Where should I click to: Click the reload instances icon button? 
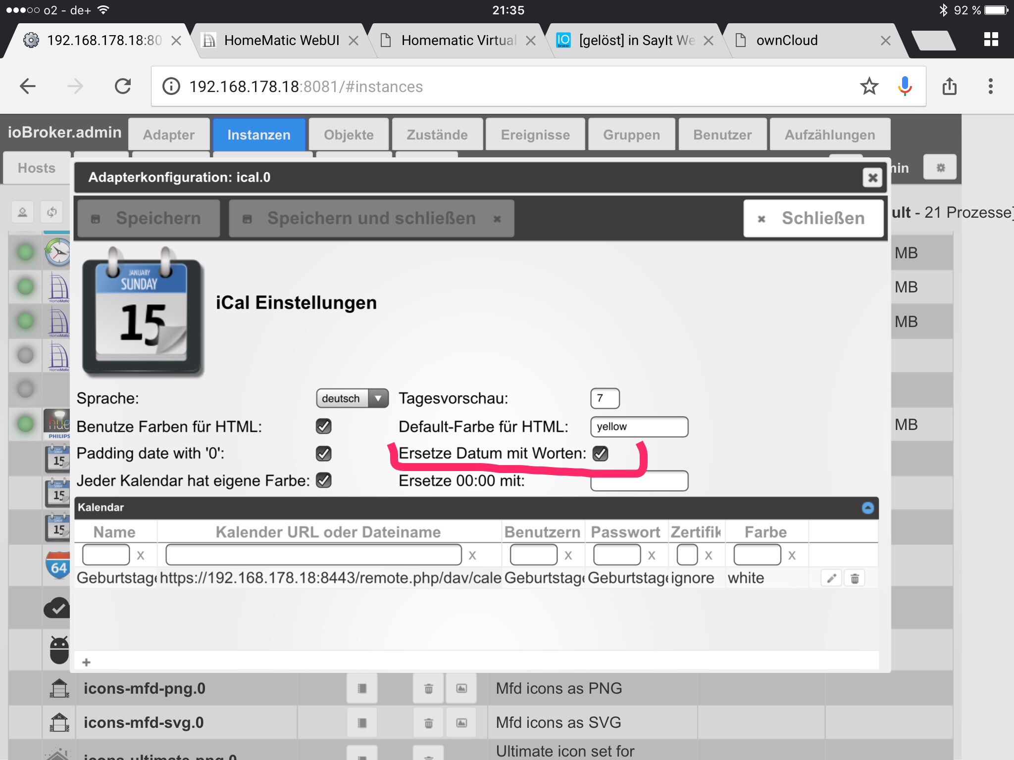(x=52, y=212)
